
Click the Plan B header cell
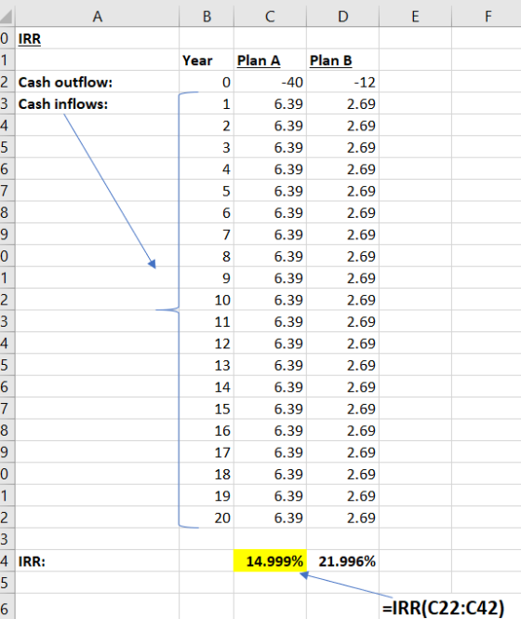click(x=342, y=61)
